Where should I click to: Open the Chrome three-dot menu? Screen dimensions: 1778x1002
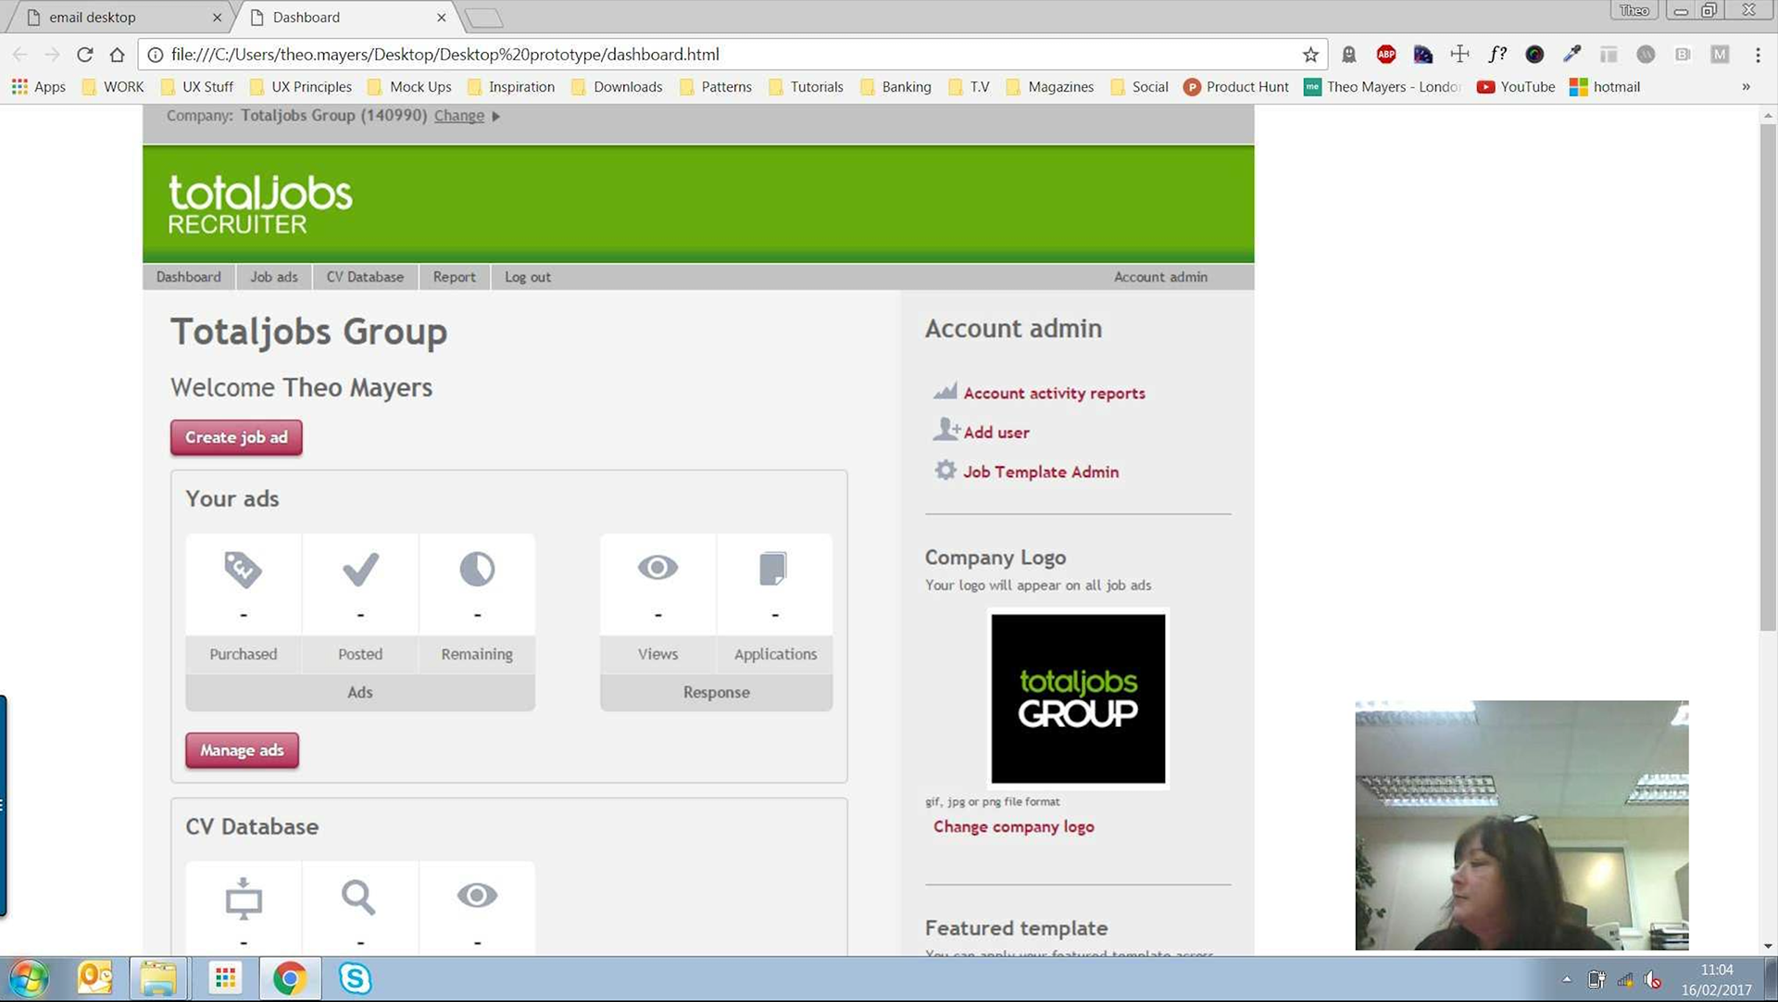click(x=1758, y=55)
